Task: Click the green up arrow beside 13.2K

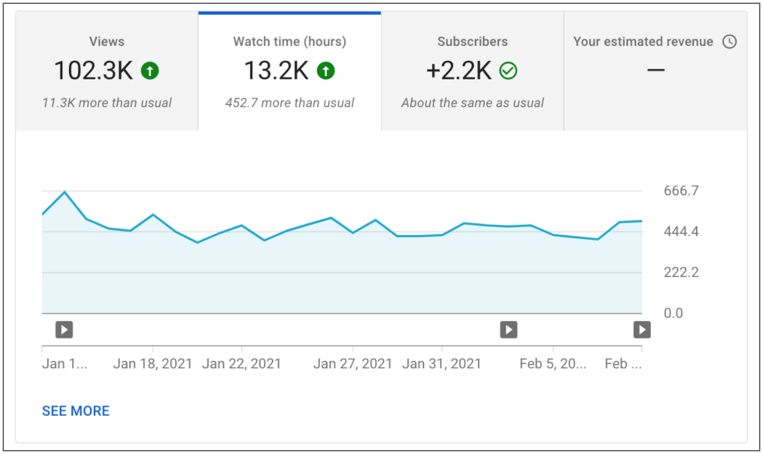Action: [326, 71]
